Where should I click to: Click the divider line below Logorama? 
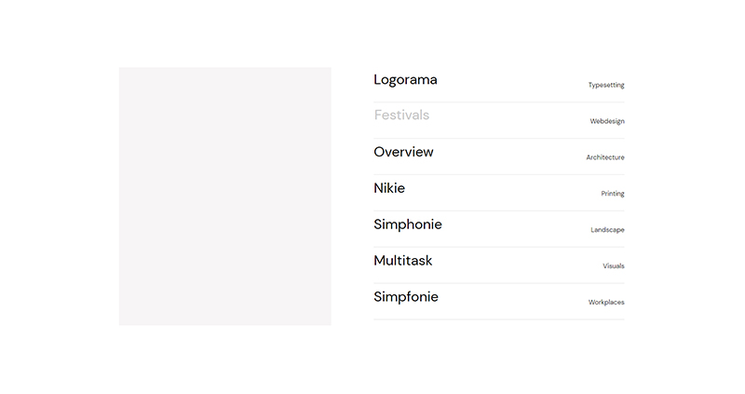tap(498, 102)
